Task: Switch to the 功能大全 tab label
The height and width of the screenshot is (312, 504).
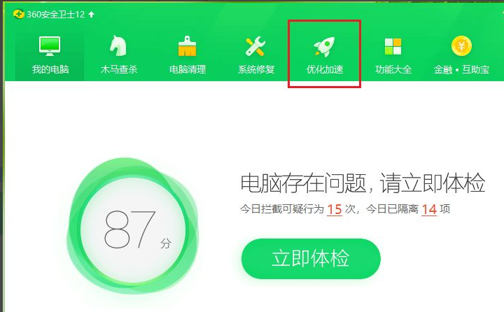Action: click(393, 69)
